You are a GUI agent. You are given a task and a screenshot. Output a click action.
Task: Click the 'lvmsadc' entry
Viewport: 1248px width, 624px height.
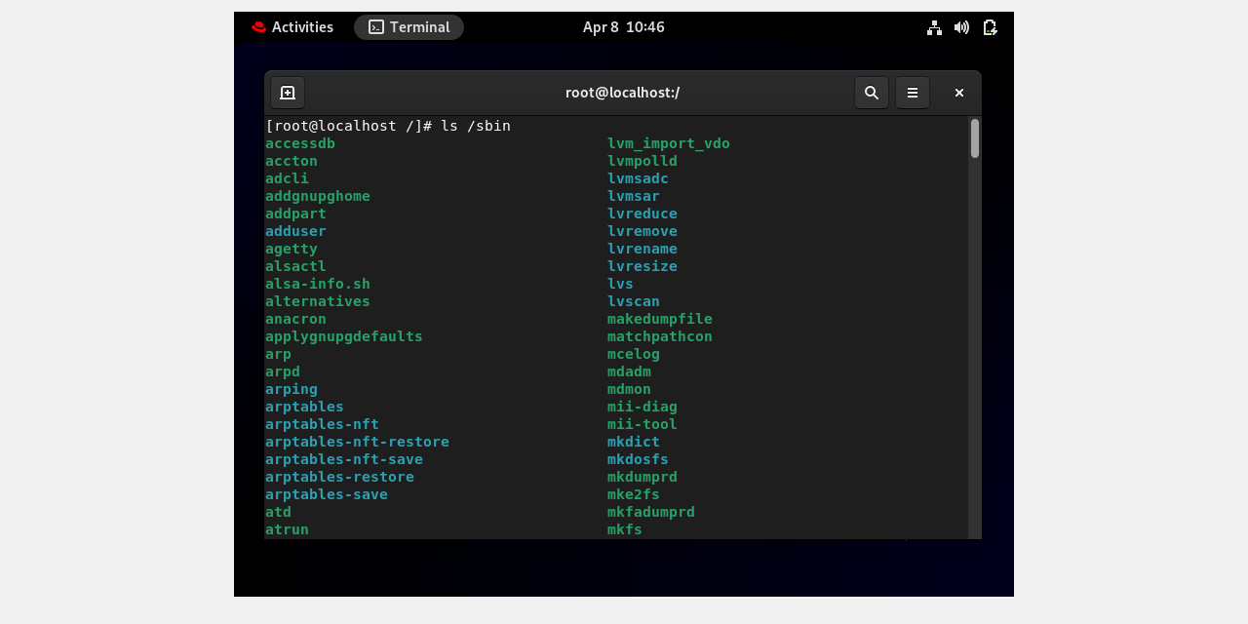[x=638, y=178]
